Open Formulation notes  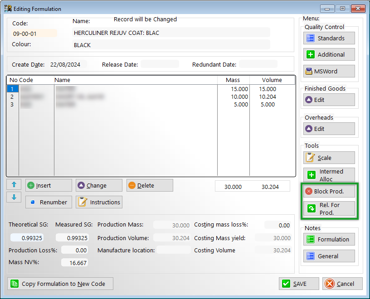[329, 240]
